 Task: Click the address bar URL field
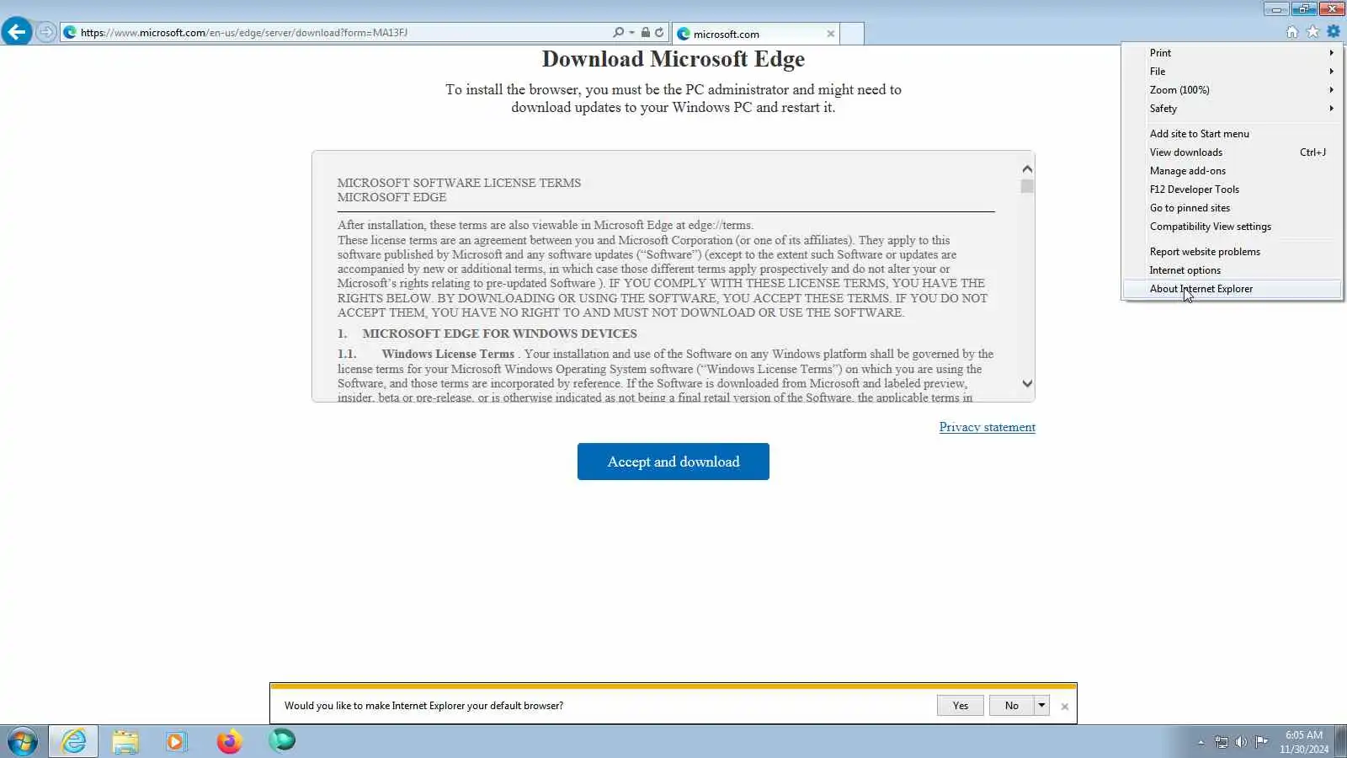click(337, 32)
